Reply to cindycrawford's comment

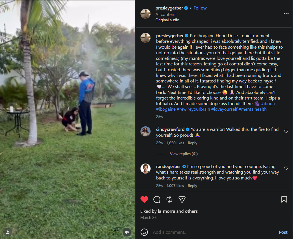(x=193, y=143)
